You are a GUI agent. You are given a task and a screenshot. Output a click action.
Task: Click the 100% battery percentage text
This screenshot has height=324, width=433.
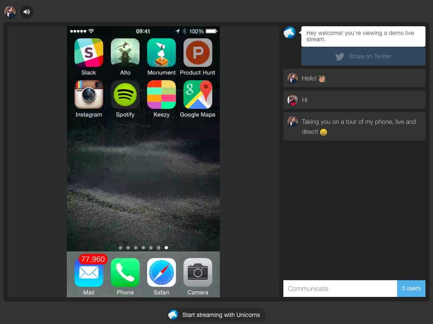[196, 31]
